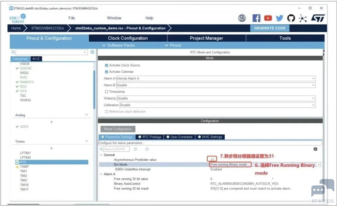The height and width of the screenshot is (206, 337).
Task: Click the parameter search magnifier icon
Action: point(101,149)
